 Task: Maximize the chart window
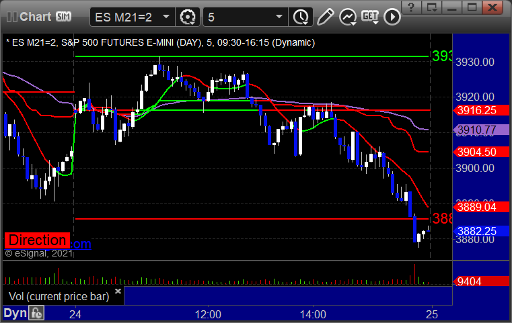coord(472,7)
